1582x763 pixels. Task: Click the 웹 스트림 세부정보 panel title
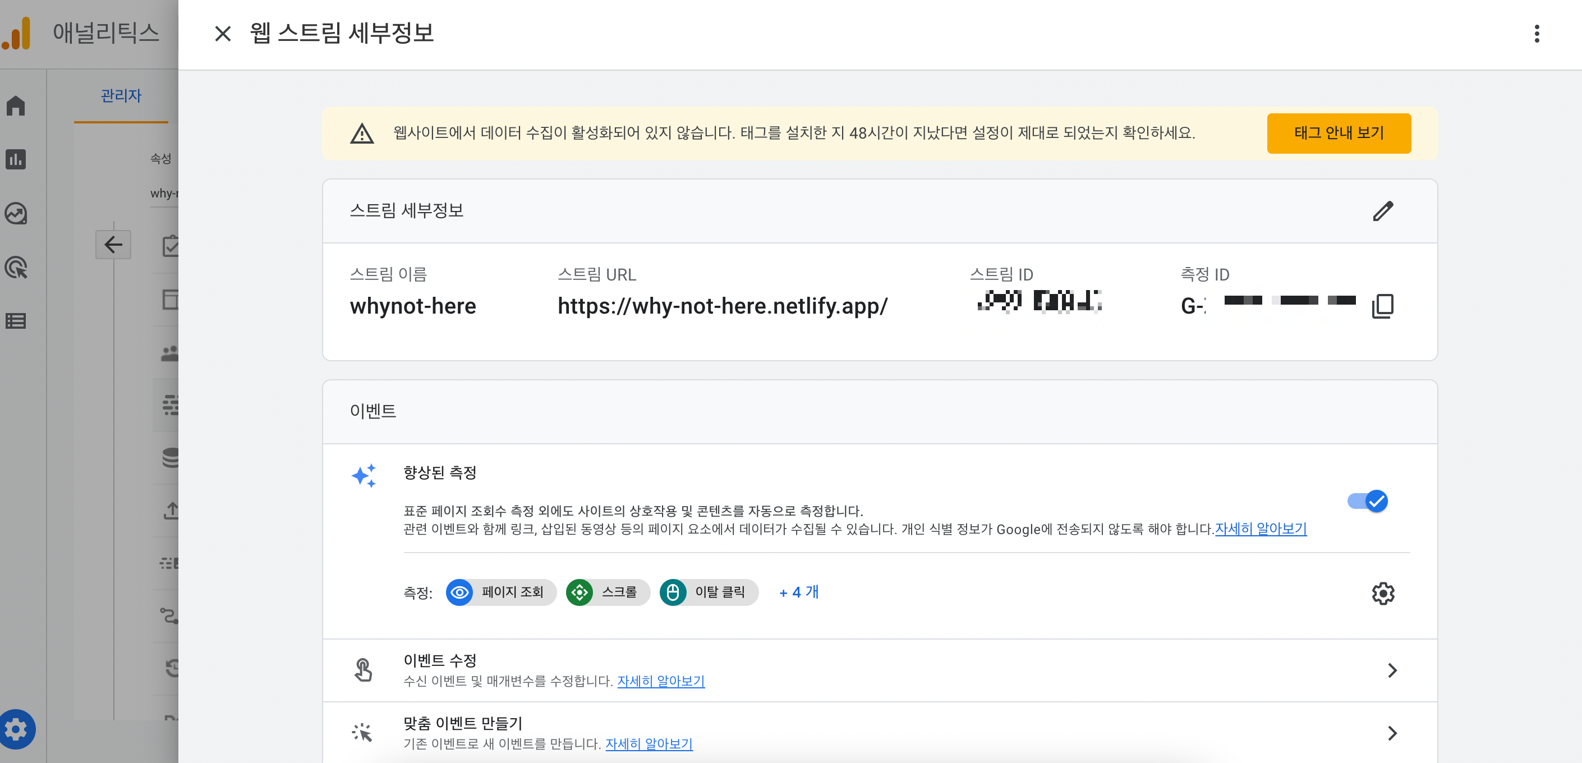[342, 33]
